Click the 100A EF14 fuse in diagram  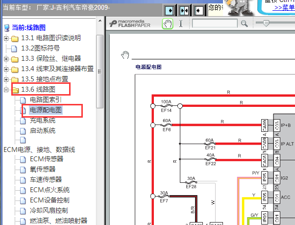pos(166,106)
